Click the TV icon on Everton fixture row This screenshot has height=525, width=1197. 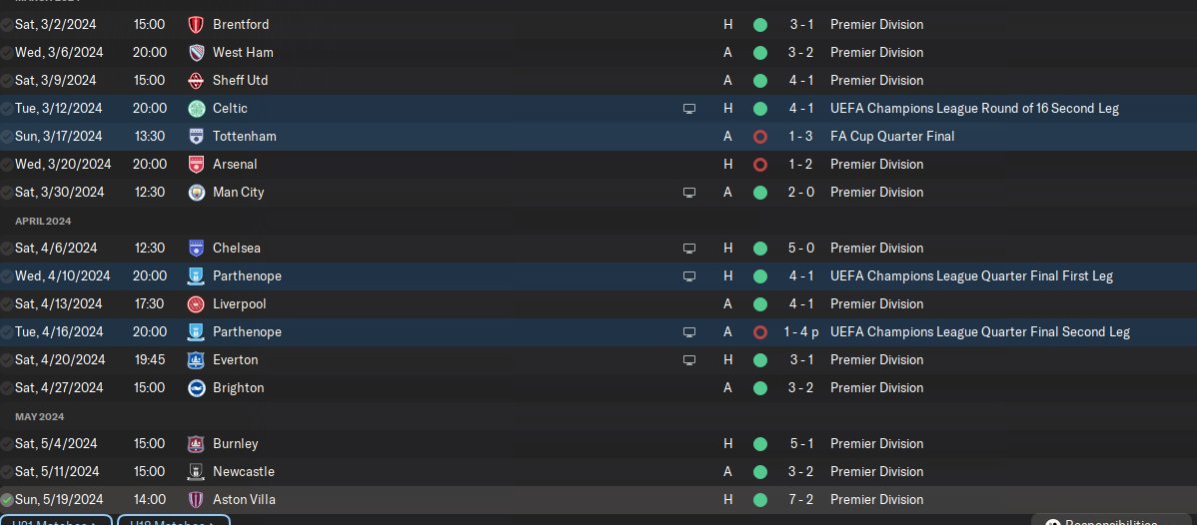pos(689,360)
